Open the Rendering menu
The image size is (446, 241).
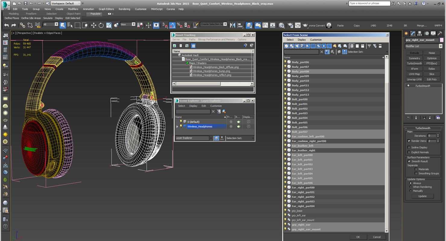(124, 9)
